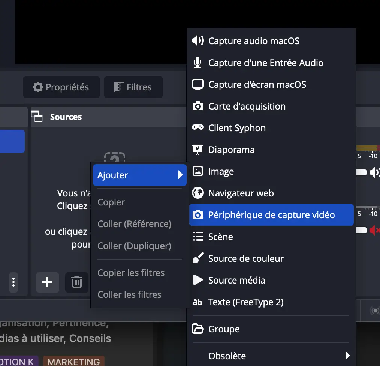Click the filter icon inside the Filtres button
The image size is (380, 366).
tap(119, 87)
